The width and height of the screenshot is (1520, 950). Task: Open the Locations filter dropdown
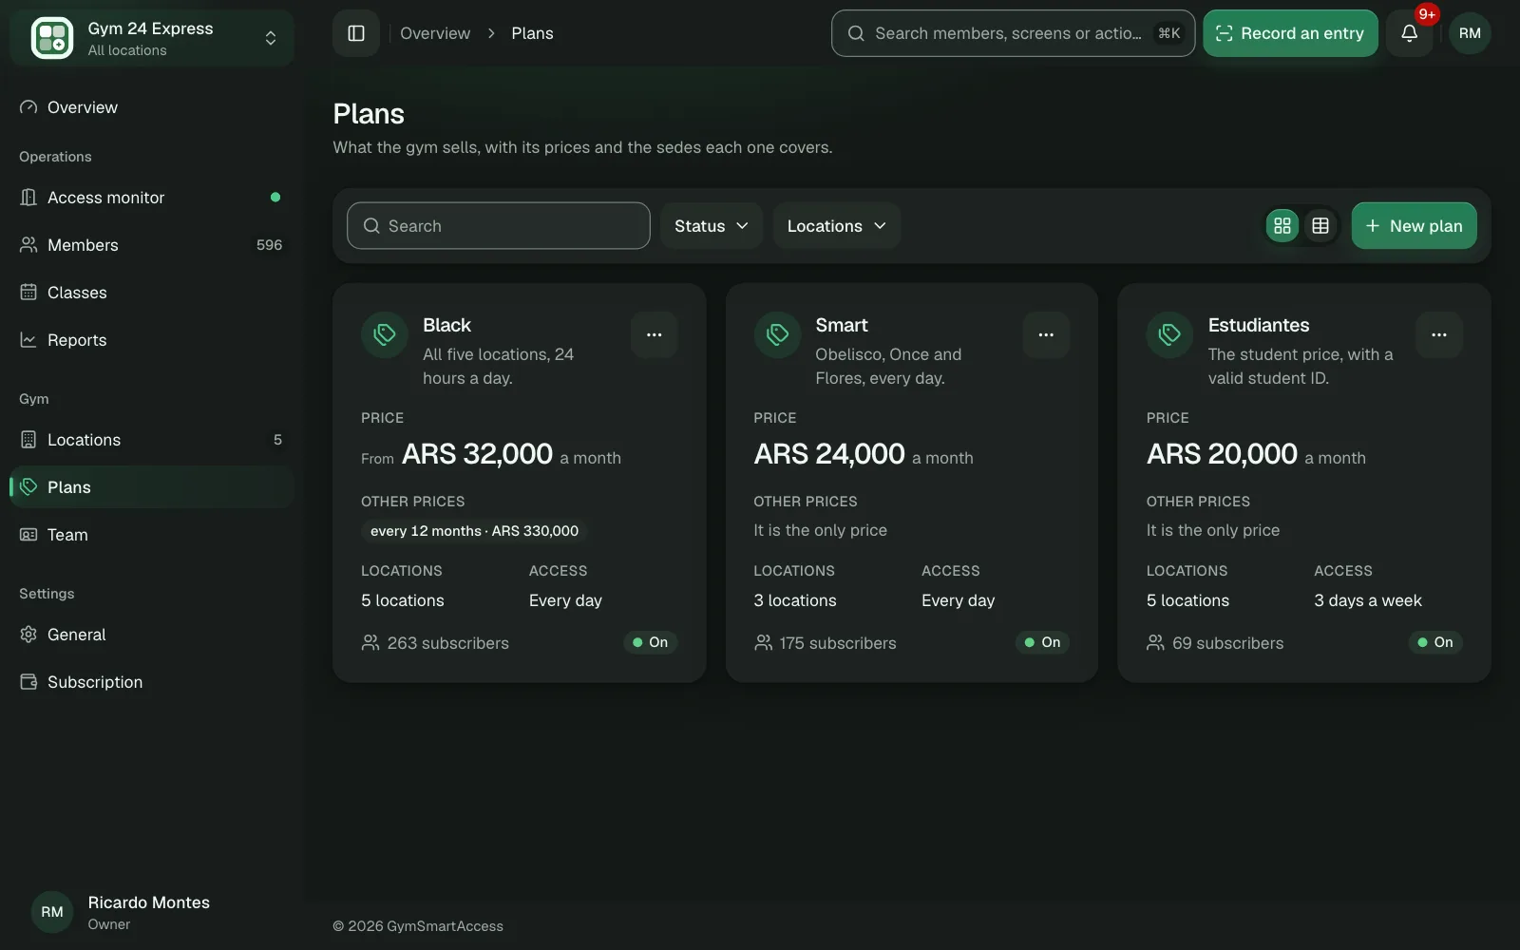(836, 226)
